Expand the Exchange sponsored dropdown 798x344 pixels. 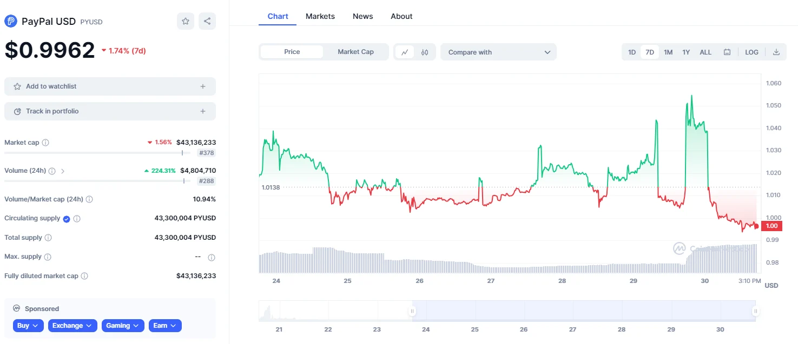coord(72,326)
